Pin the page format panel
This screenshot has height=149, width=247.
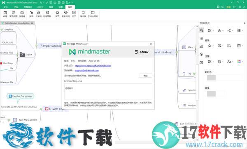245,23
